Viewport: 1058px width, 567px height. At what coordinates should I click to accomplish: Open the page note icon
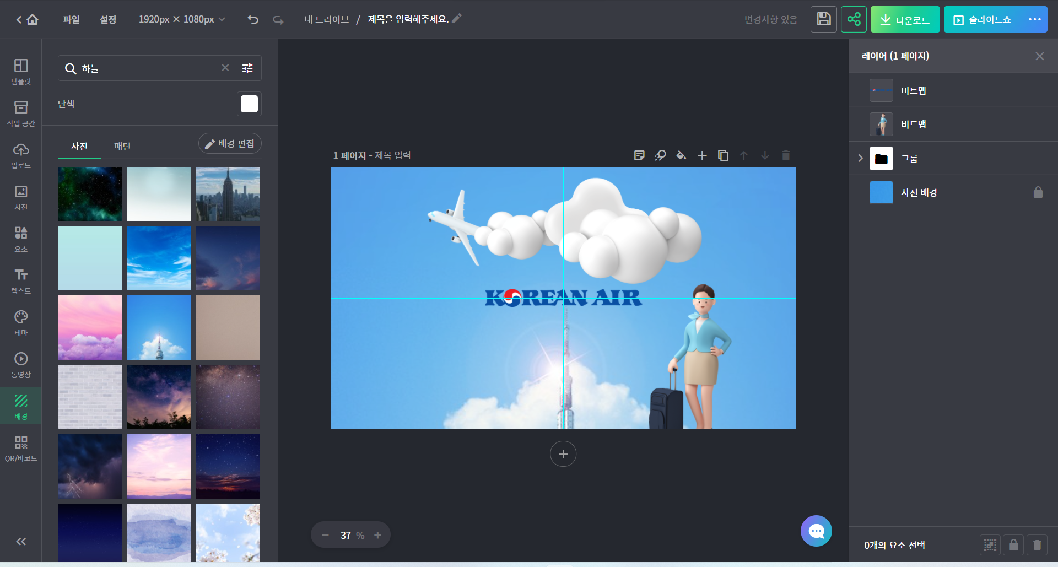click(x=639, y=155)
